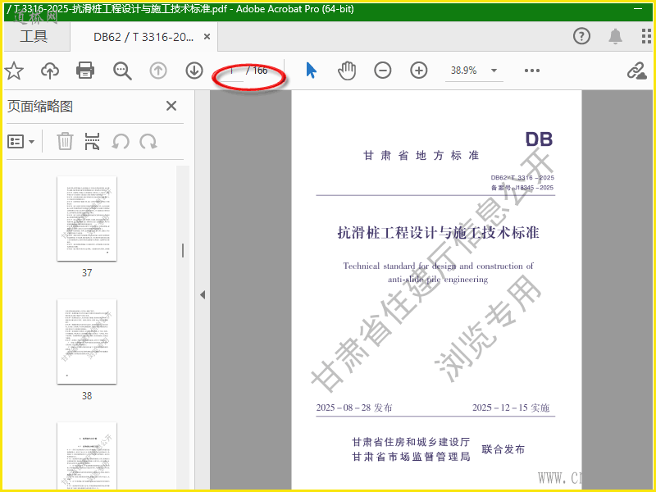This screenshot has height=492, width=656.
Task: Close the 页面缩略图 panel
Action: (171, 106)
